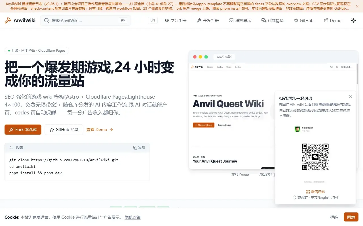This screenshot has height=226, width=363.
Task: Click the 扫码进群,一起讨论 popup title
Action: coord(296,98)
